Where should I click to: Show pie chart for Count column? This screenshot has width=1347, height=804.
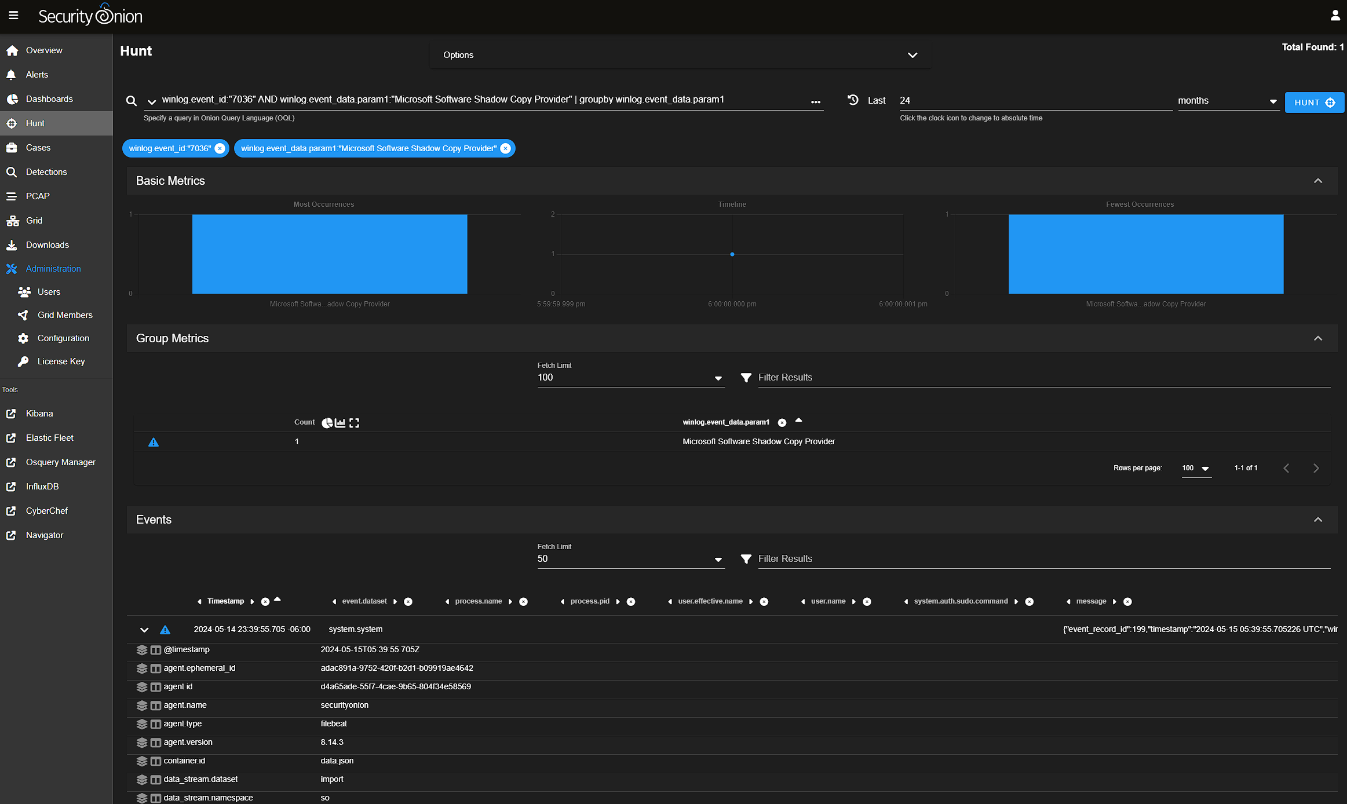pyautogui.click(x=327, y=423)
